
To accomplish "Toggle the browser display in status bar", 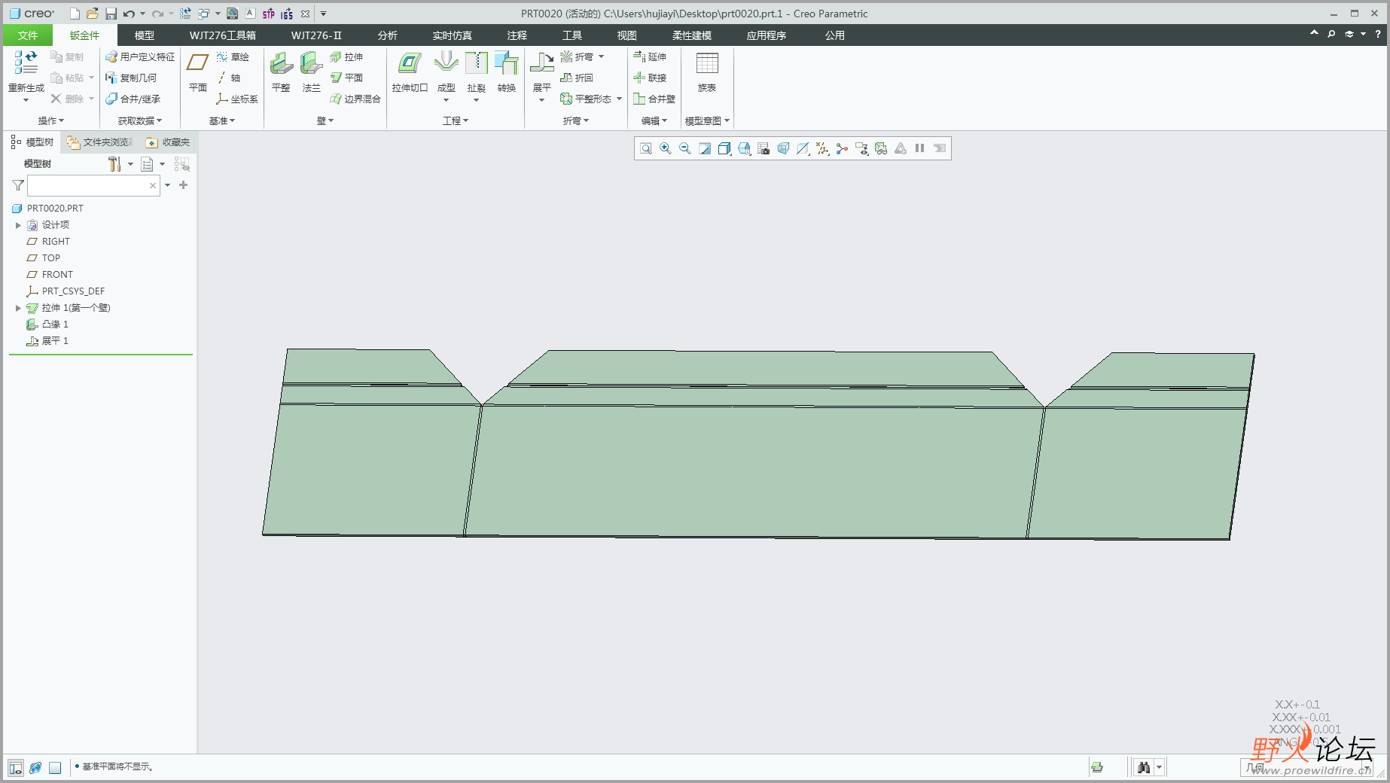I will click(35, 768).
